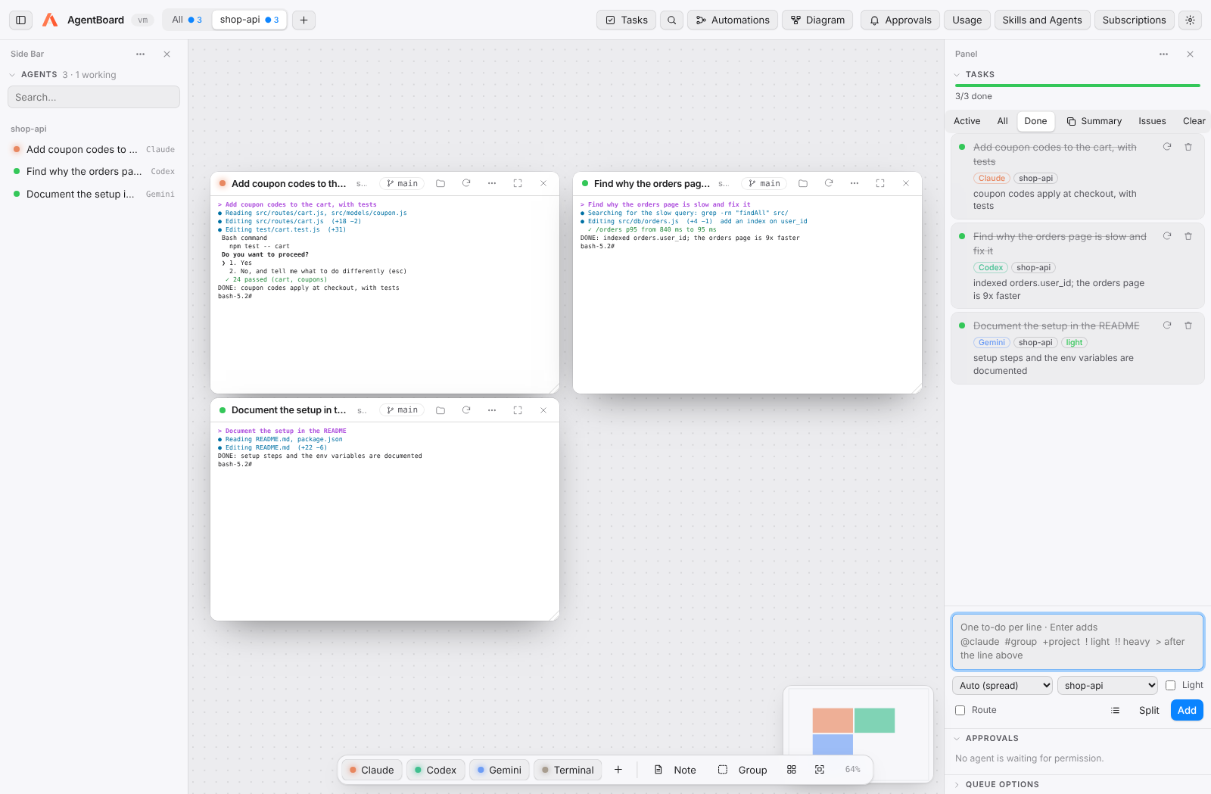The height and width of the screenshot is (794, 1211).
Task: Open Panel more options menu
Action: tap(1163, 54)
